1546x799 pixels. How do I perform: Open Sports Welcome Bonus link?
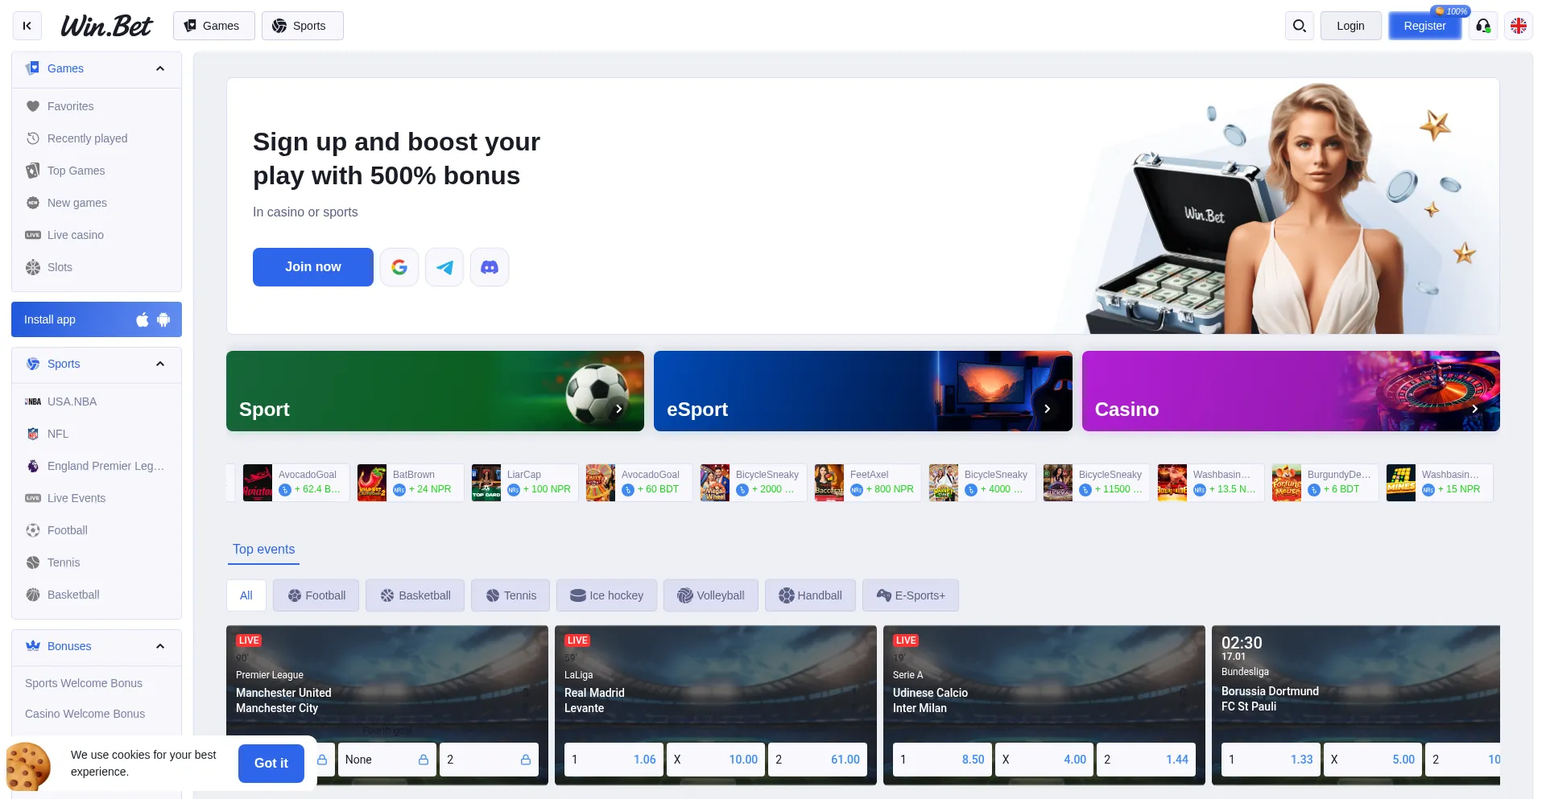click(84, 683)
